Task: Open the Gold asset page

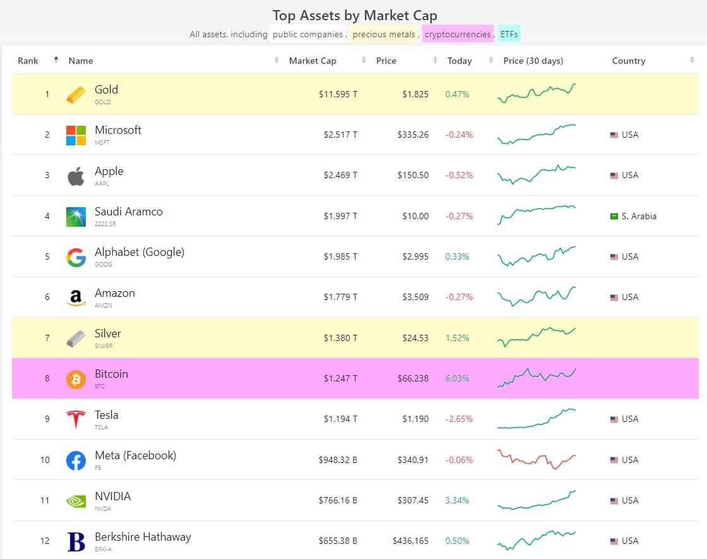Action: pos(107,89)
